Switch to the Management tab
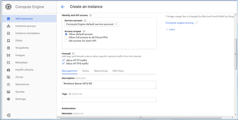The image size is (238, 120). click(69, 71)
